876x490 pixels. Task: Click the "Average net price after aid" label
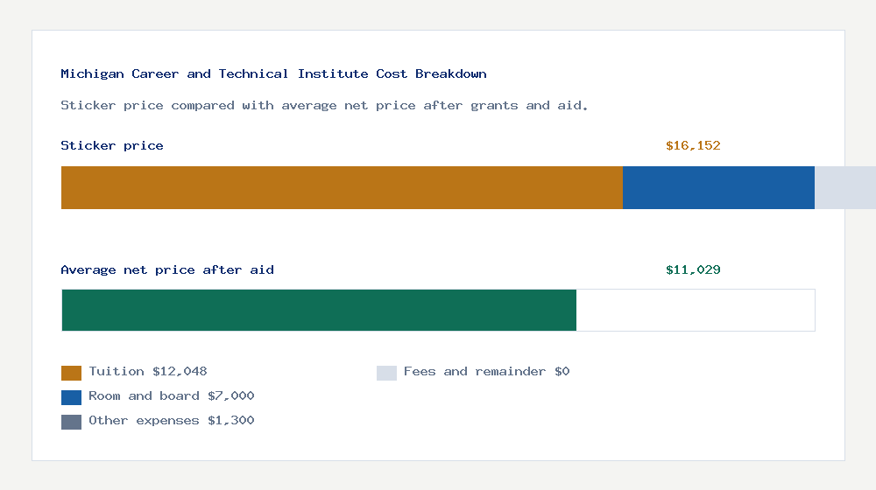coord(167,270)
